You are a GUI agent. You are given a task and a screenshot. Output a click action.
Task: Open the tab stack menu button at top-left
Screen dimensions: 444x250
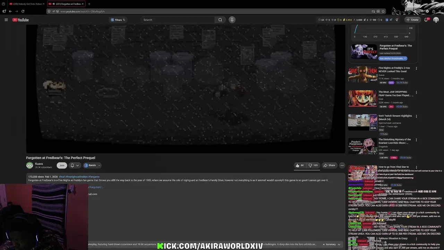pos(3,4)
